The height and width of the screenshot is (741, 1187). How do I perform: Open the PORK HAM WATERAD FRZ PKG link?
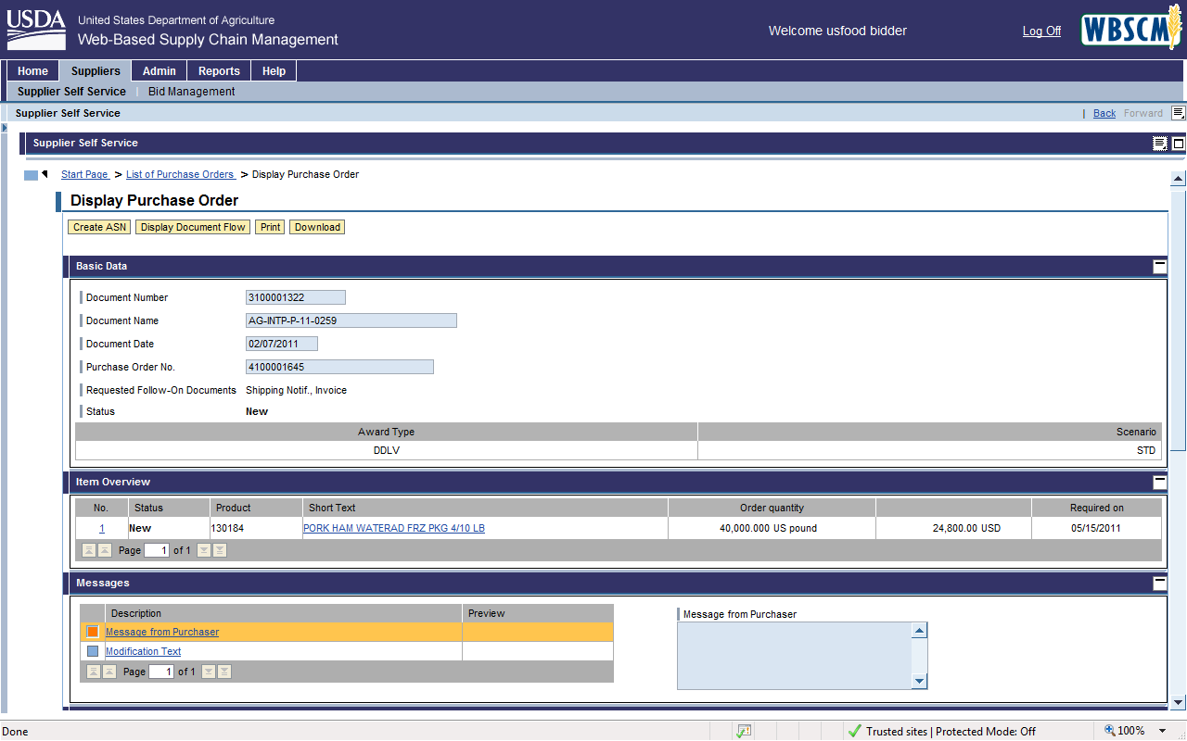point(394,528)
